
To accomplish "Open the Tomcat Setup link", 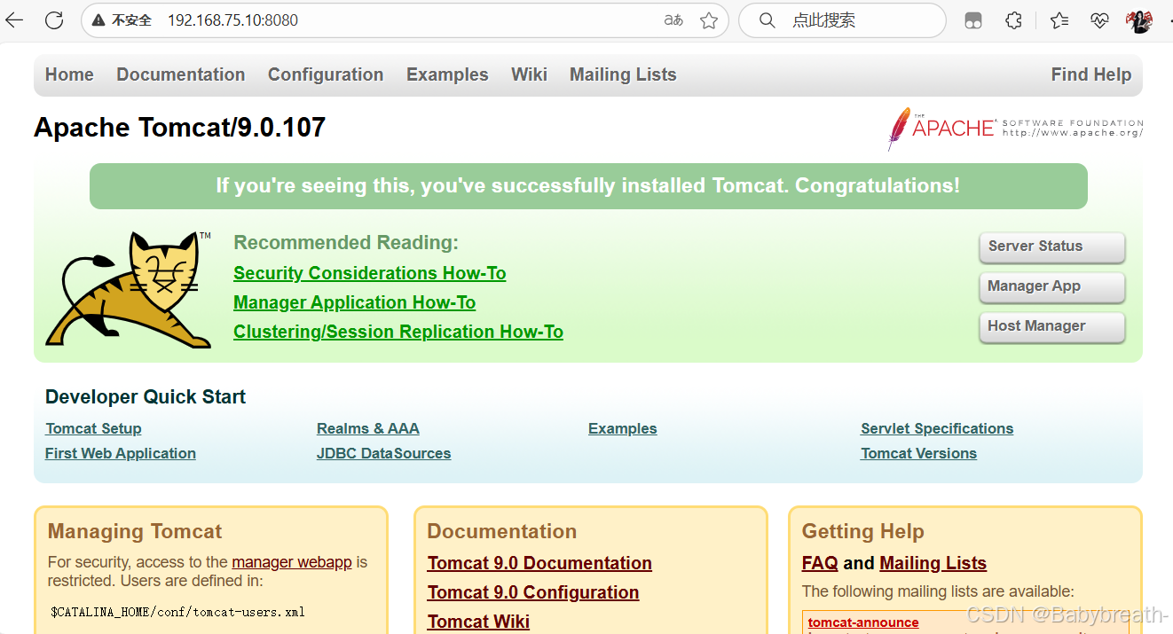I will [93, 428].
